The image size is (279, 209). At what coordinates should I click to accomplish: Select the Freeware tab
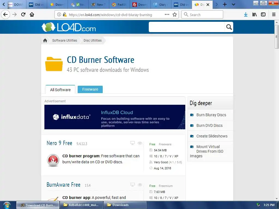(90, 89)
